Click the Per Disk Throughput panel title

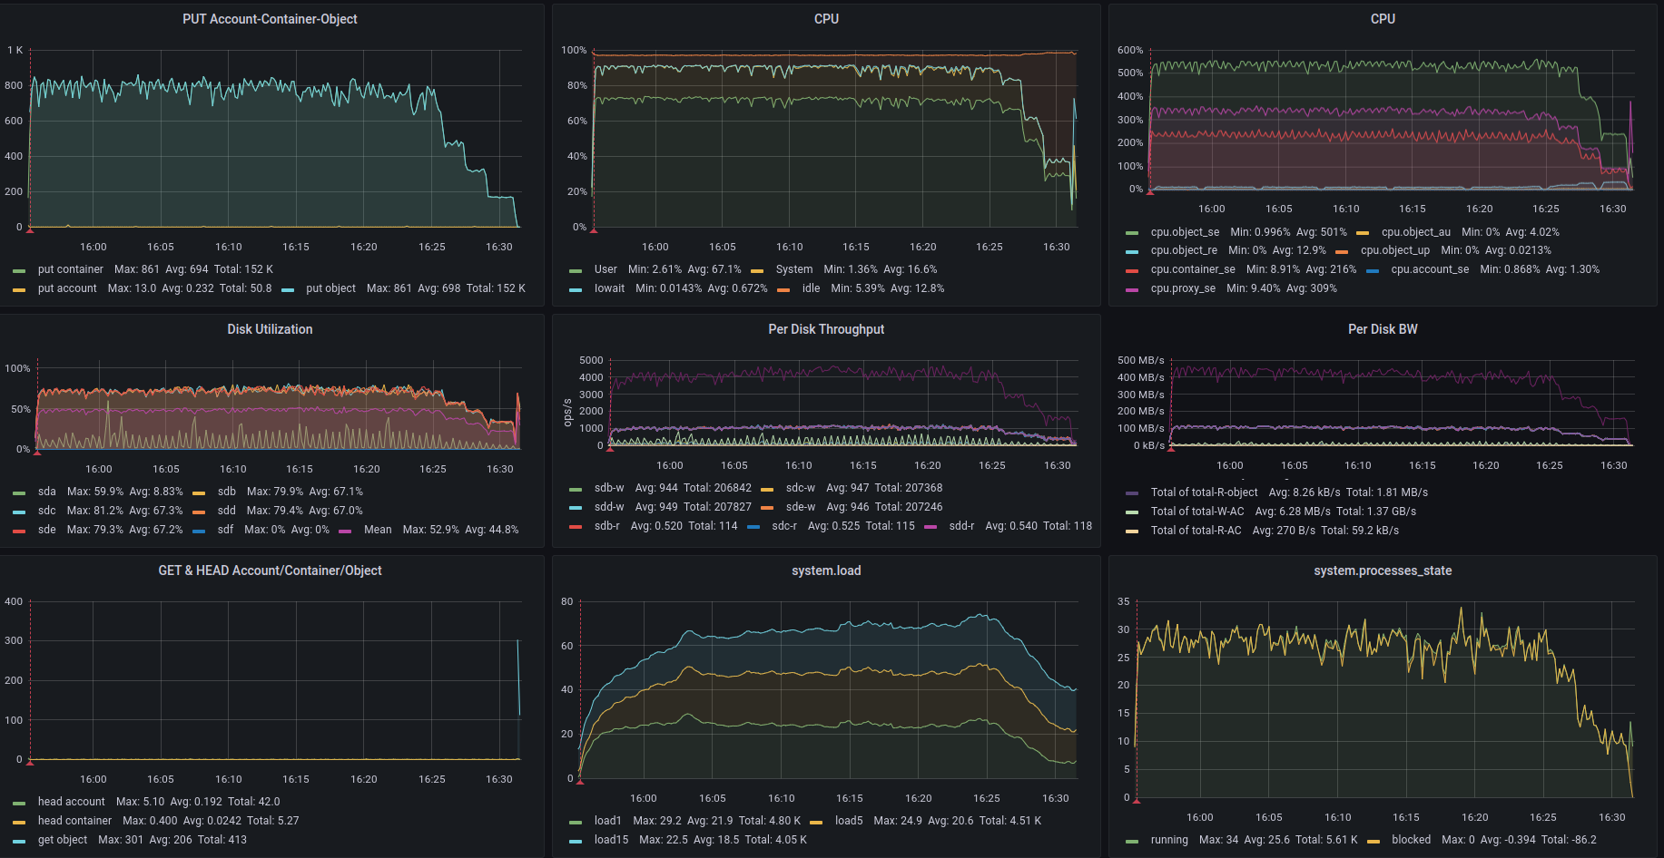(x=826, y=329)
